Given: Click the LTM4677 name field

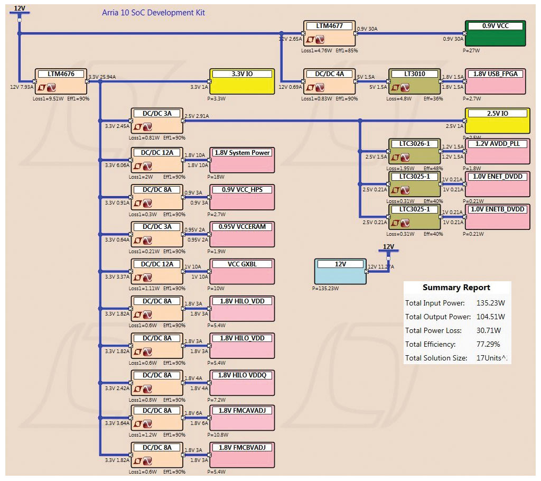Looking at the screenshot, I should pyautogui.click(x=330, y=26).
